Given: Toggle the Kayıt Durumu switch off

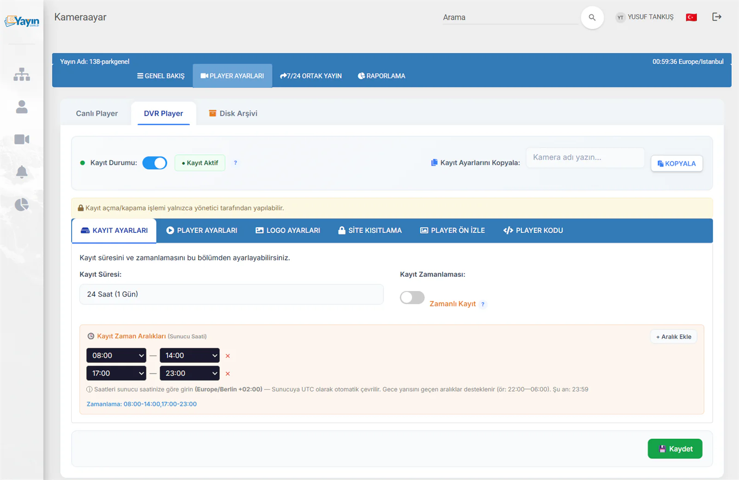Looking at the screenshot, I should (x=155, y=163).
